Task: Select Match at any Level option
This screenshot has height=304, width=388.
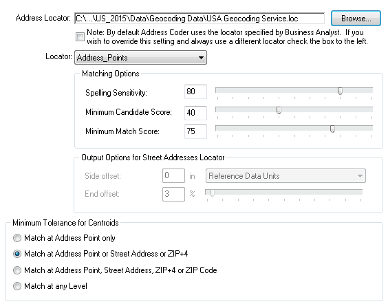Action: [17, 286]
